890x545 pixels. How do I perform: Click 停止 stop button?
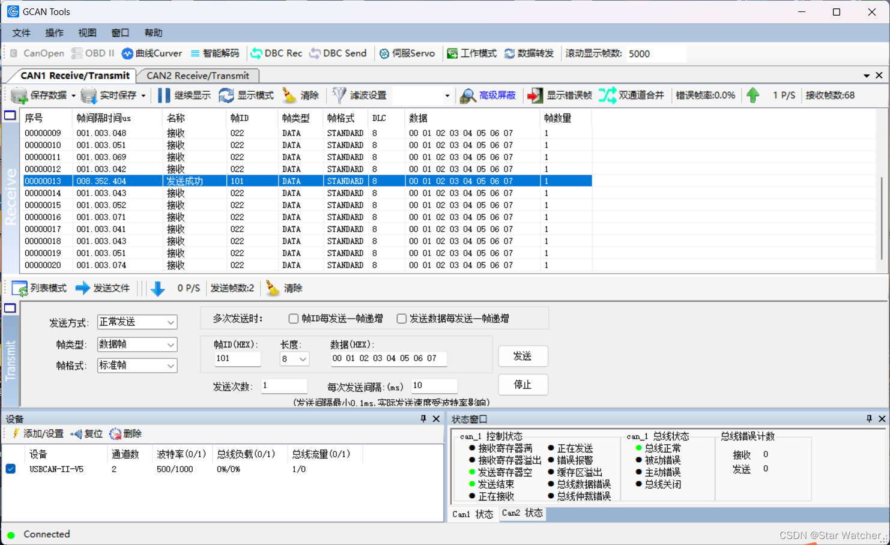(522, 385)
